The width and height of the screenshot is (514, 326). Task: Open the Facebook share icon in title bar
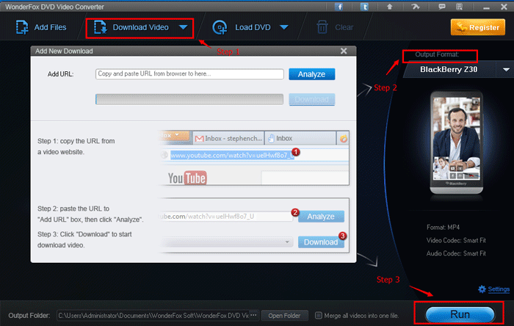(x=339, y=7)
